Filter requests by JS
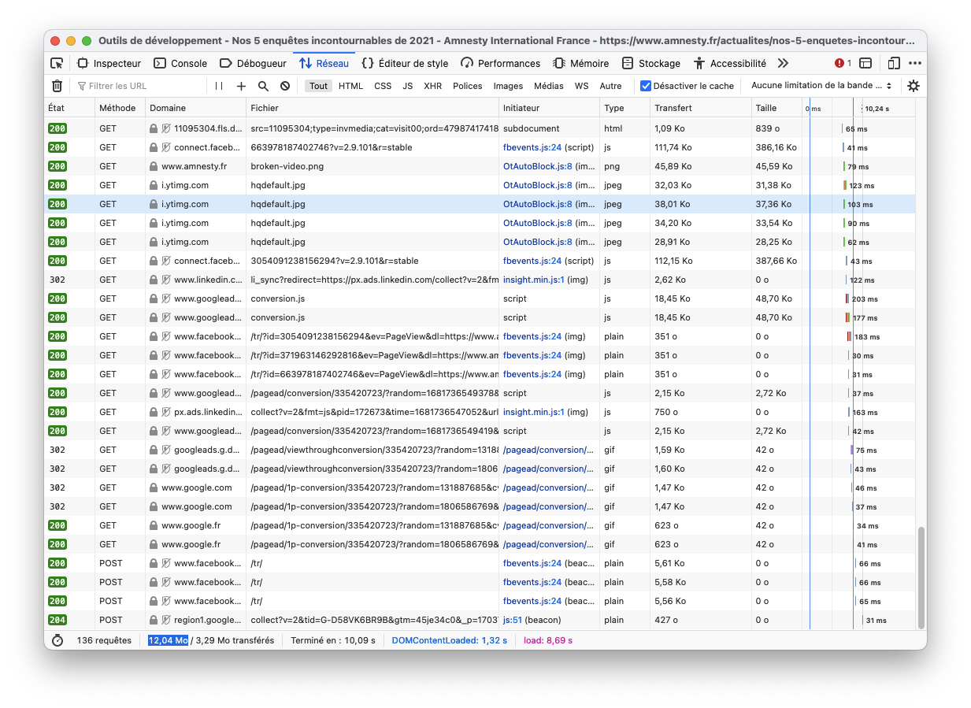 pyautogui.click(x=407, y=86)
